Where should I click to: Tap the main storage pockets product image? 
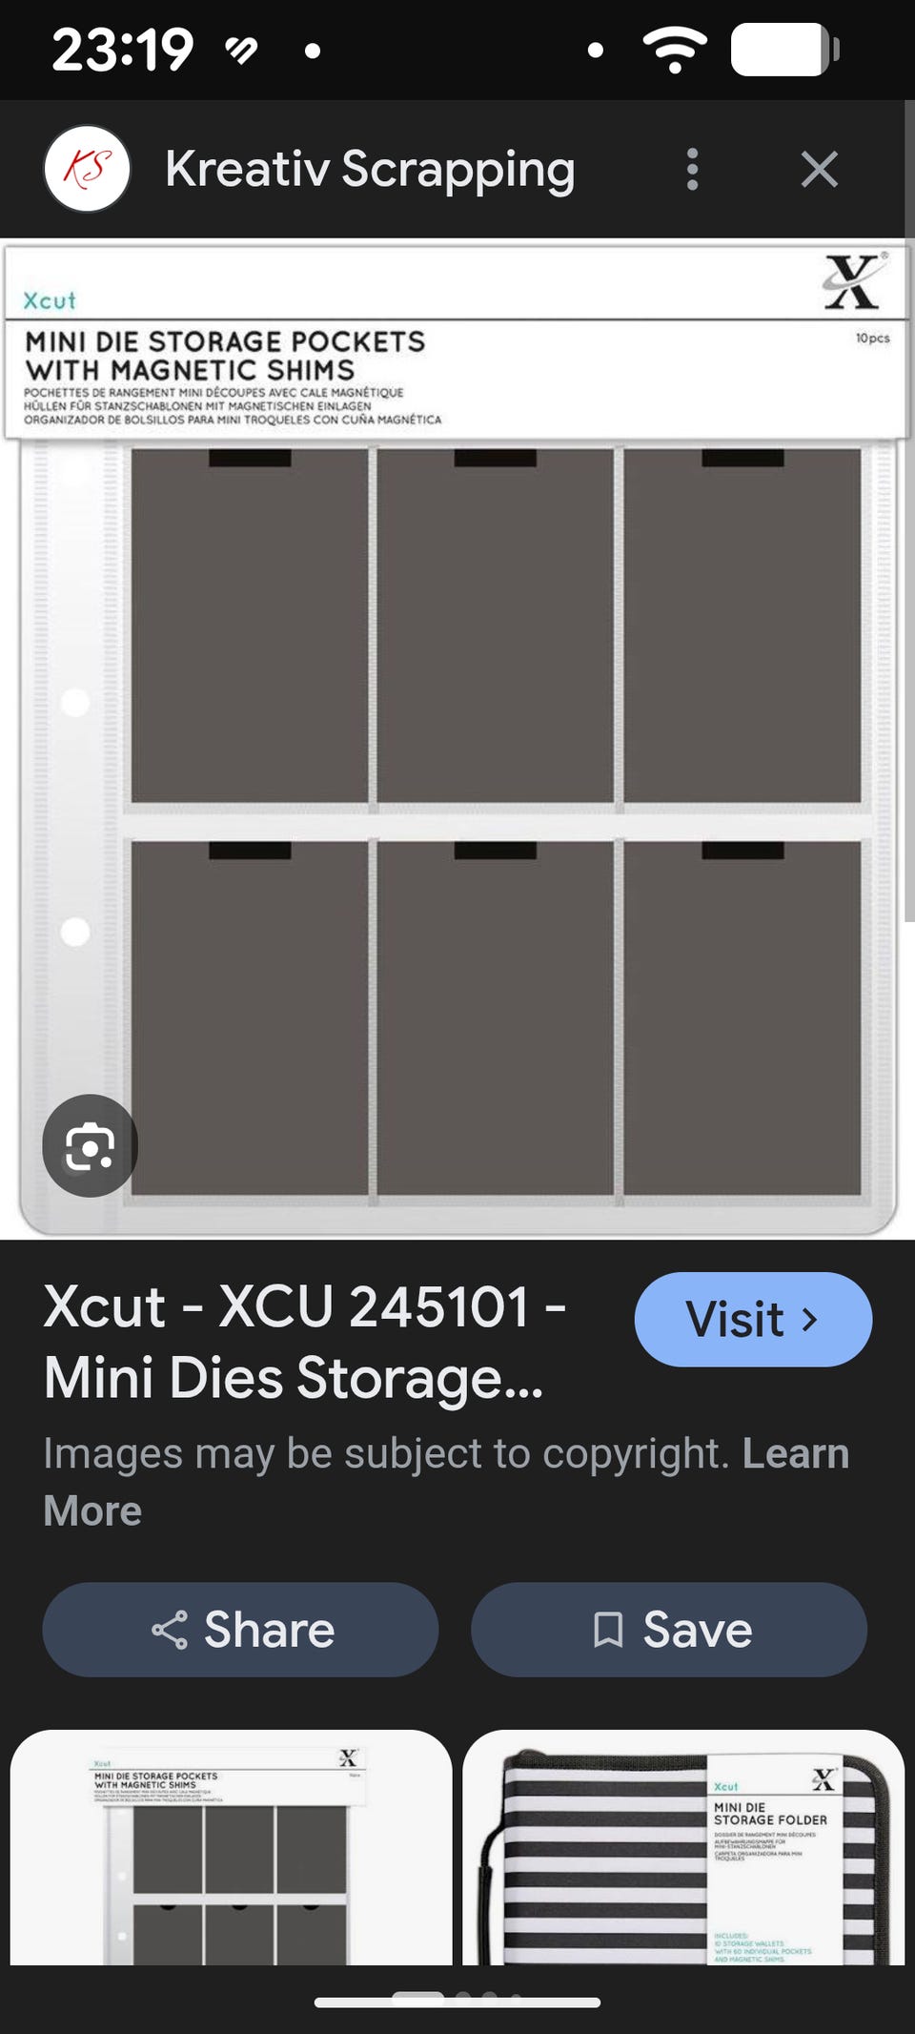click(456, 739)
